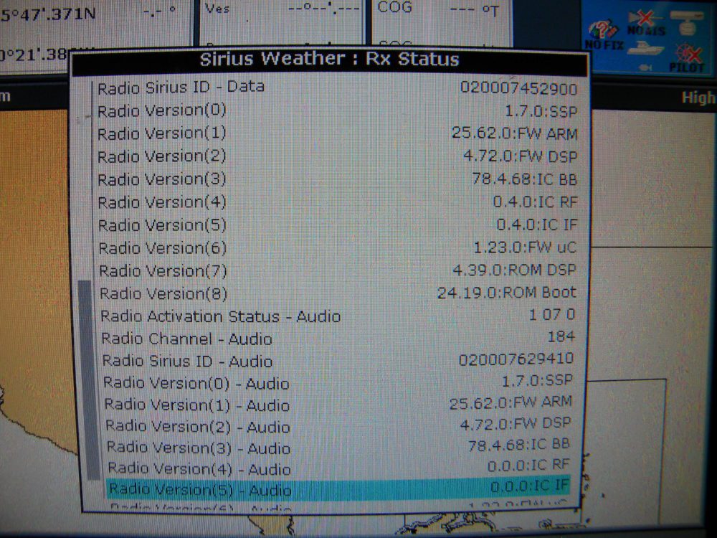Image resolution: width=717 pixels, height=538 pixels.
Task: Tap the small fish icon in the status panel
Action: [x=645, y=67]
